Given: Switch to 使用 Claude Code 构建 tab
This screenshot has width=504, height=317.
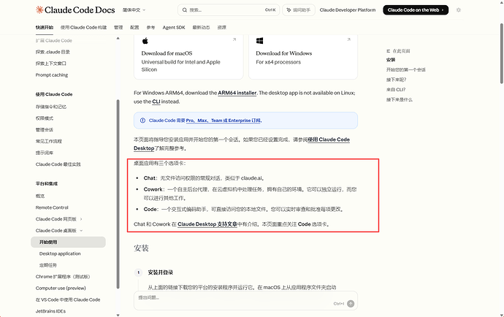Looking at the screenshot, I should (83, 27).
